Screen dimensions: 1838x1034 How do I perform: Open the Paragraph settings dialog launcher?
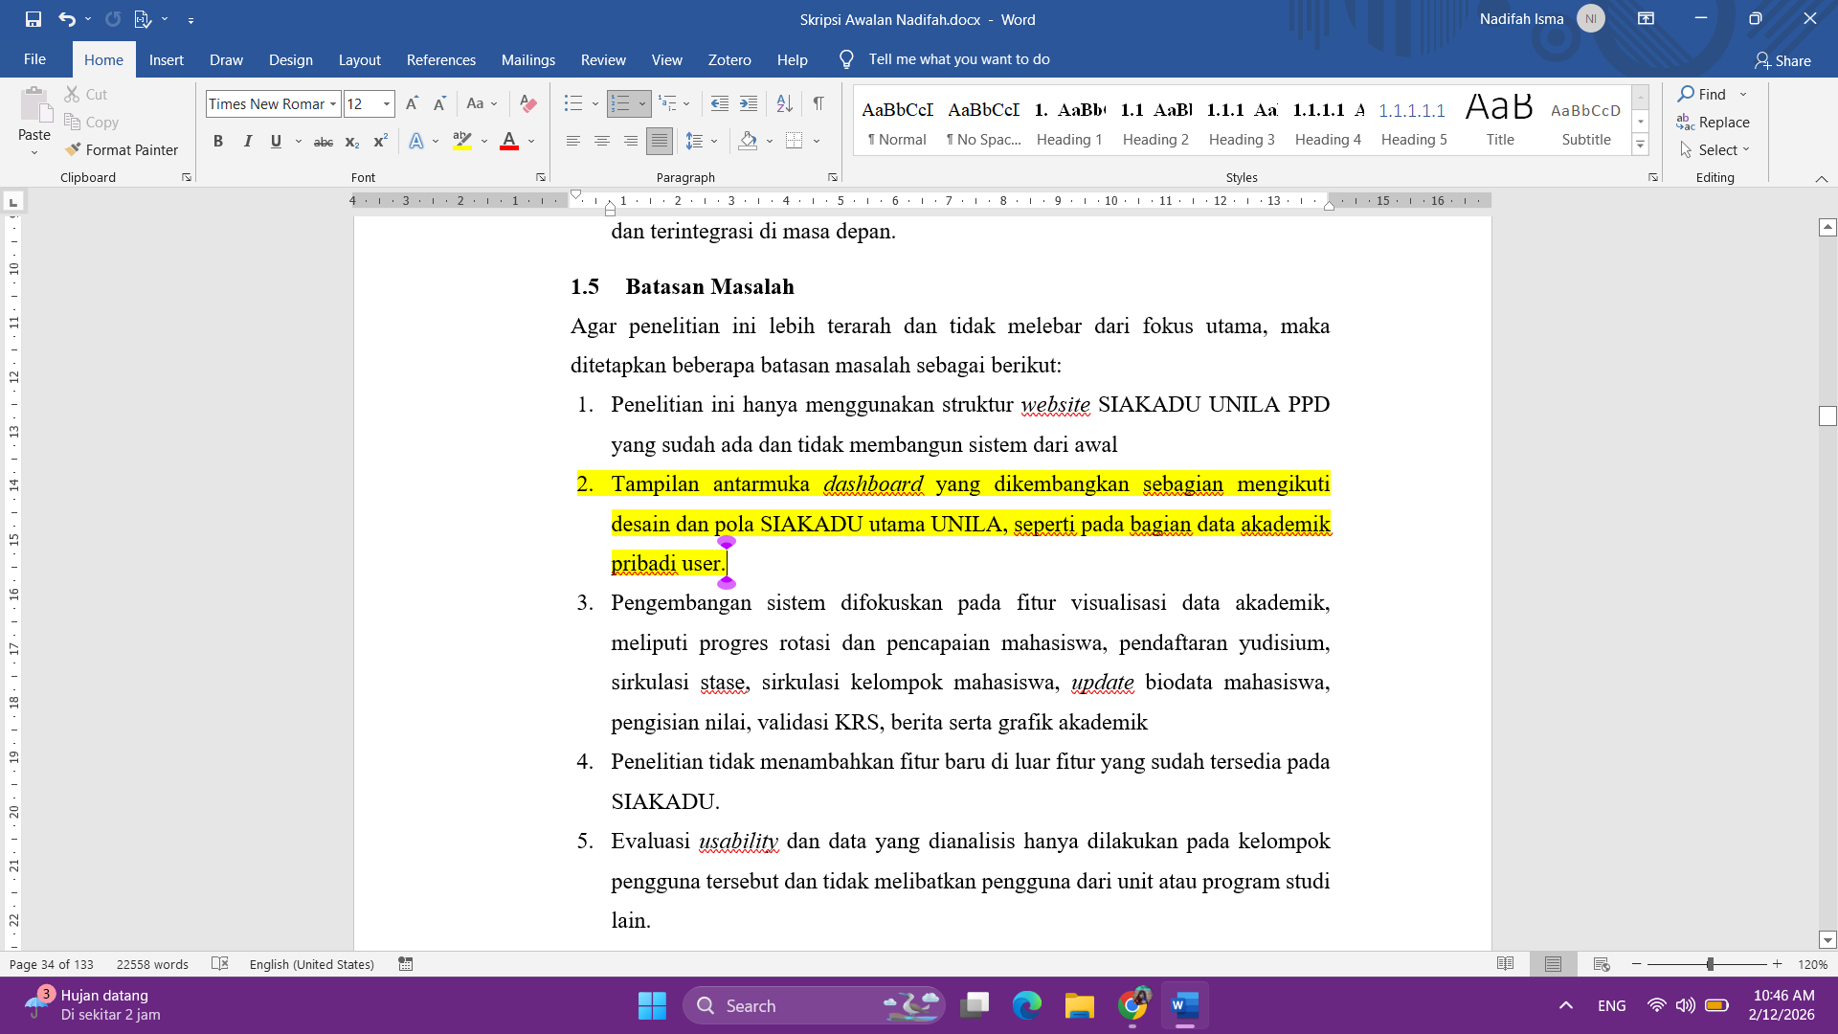click(x=832, y=177)
